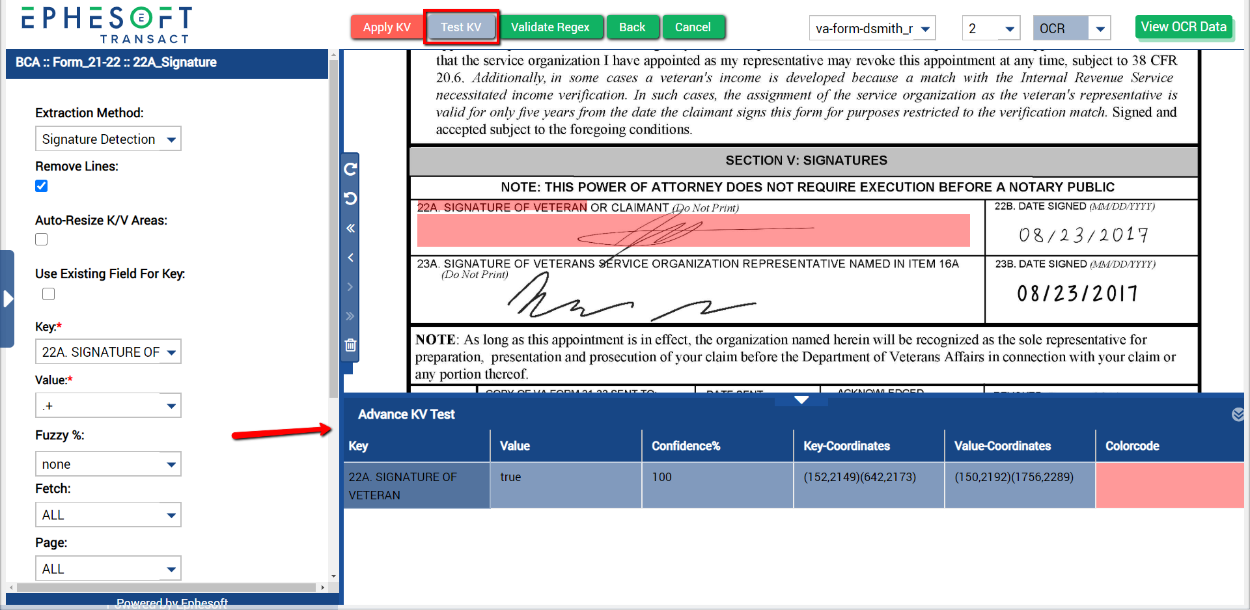Click the down triangle panel splitter handle
The width and height of the screenshot is (1250, 610).
(x=801, y=400)
